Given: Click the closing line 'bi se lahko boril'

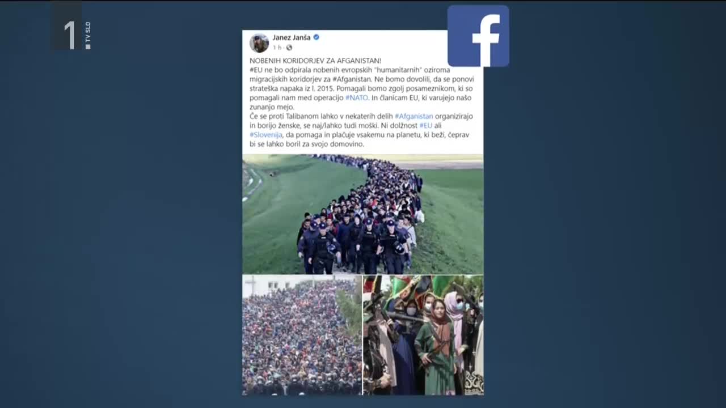Looking at the screenshot, I should coord(306,144).
